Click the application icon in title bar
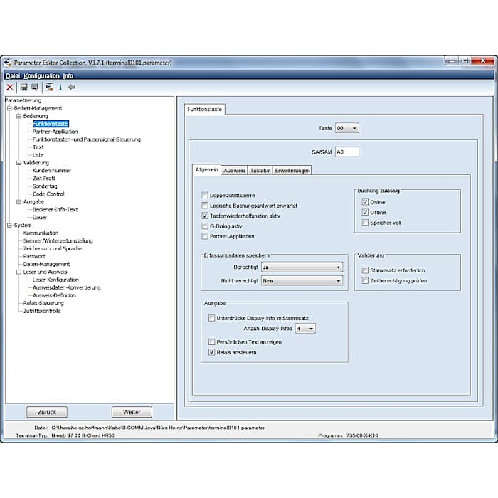 pyautogui.click(x=8, y=63)
